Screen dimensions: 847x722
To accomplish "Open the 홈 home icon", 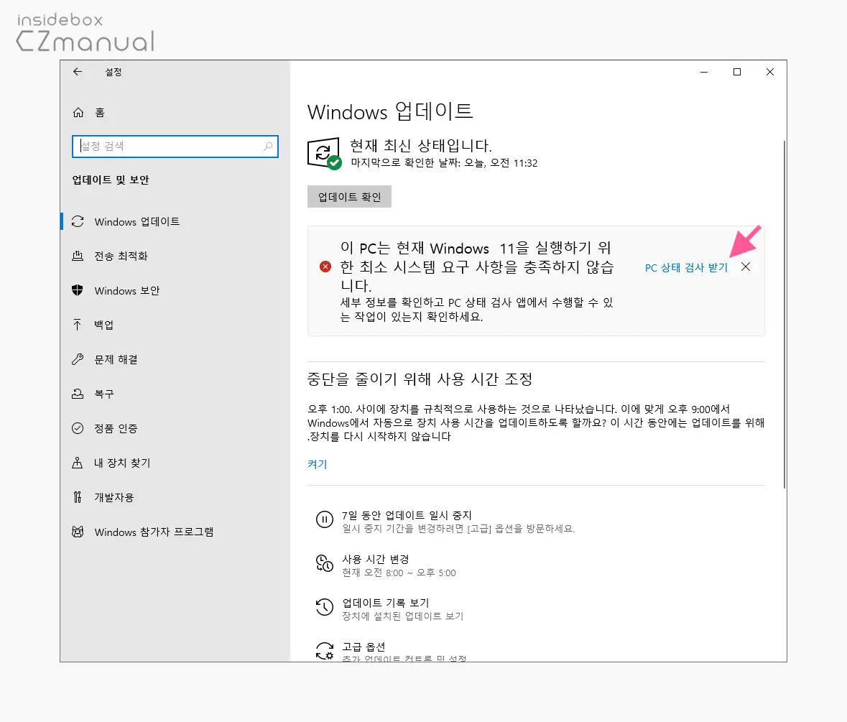I will (78, 112).
